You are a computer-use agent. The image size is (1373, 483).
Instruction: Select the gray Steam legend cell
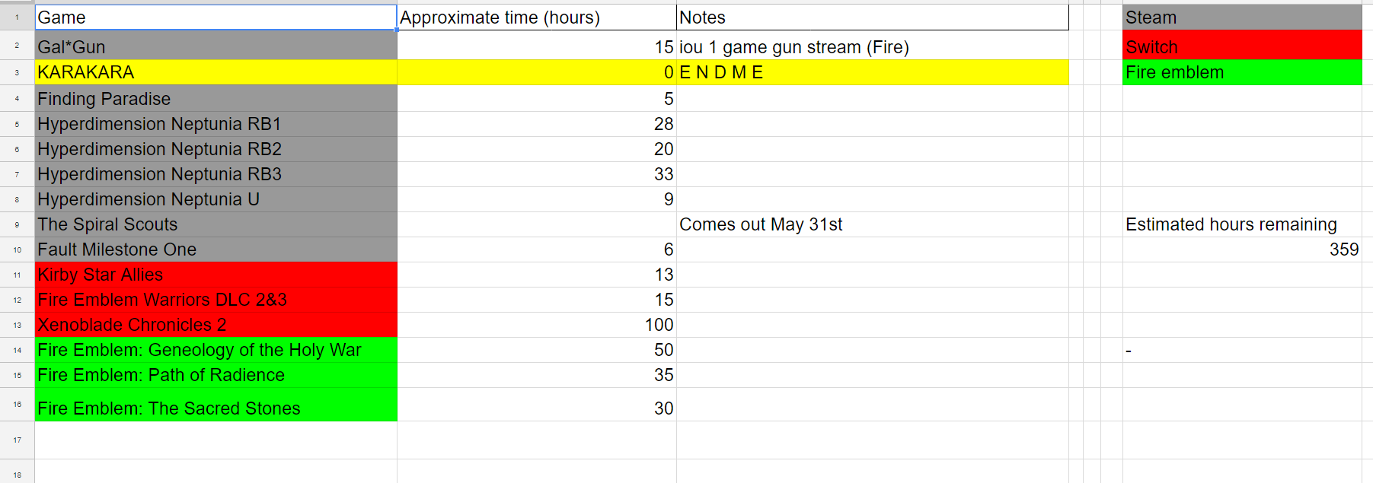coord(1242,17)
